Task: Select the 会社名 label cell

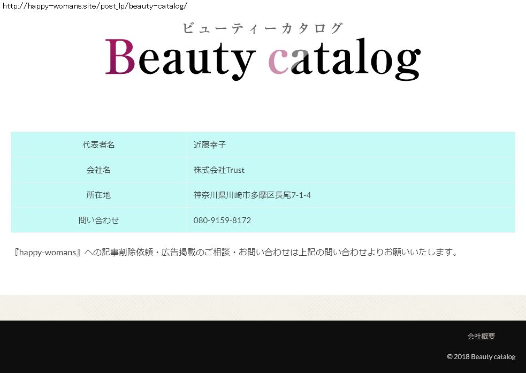Action: (x=98, y=170)
